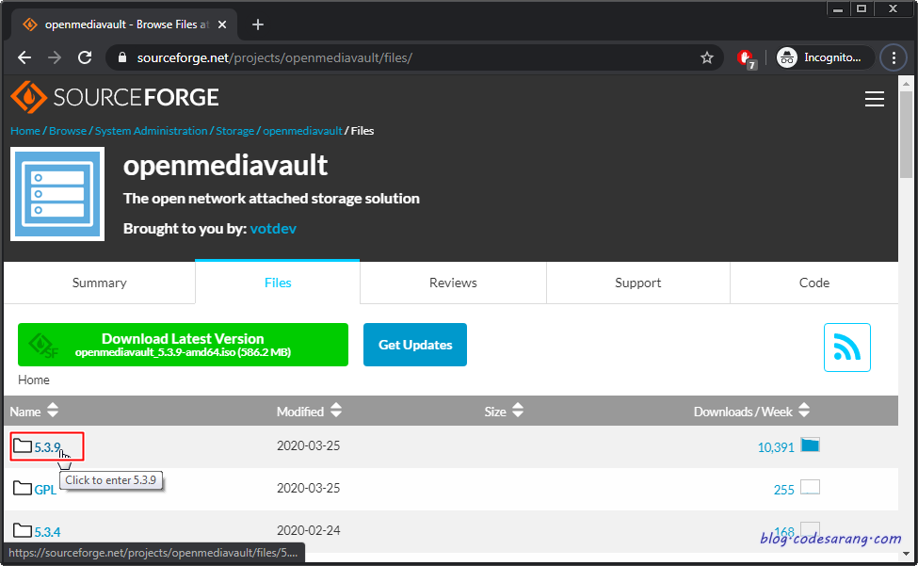This screenshot has width=918, height=566.
Task: Click the scrollbar down arrow
Action: [x=907, y=553]
